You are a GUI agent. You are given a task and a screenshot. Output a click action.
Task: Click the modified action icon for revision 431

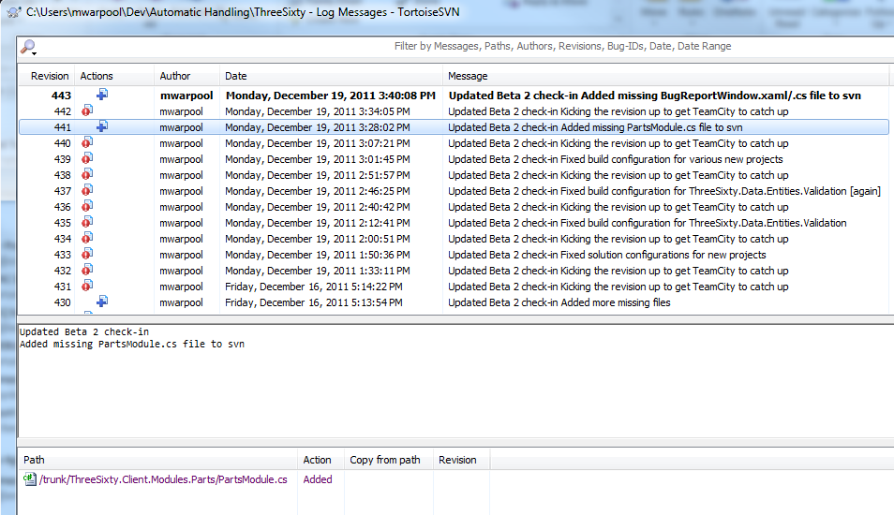86,286
